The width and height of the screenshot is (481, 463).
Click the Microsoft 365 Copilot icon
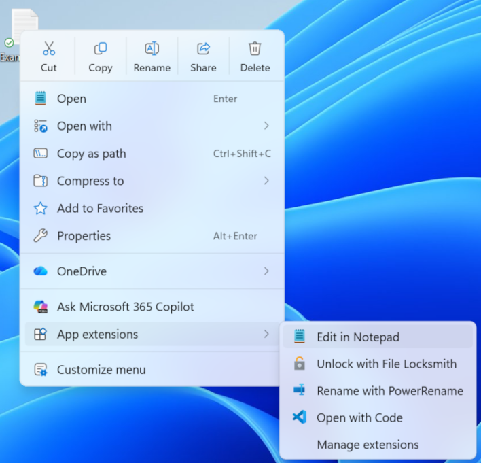[41, 307]
